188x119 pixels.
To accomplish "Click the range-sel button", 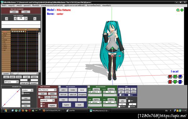I will coord(24,83).
